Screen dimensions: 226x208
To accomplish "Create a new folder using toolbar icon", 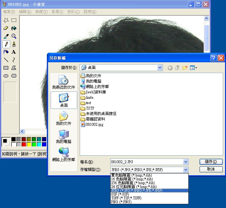I will [x=185, y=68].
